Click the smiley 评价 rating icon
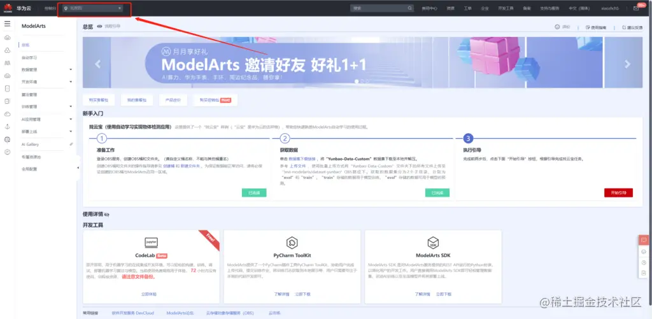Screen dimensions: 652x319 tap(557, 27)
